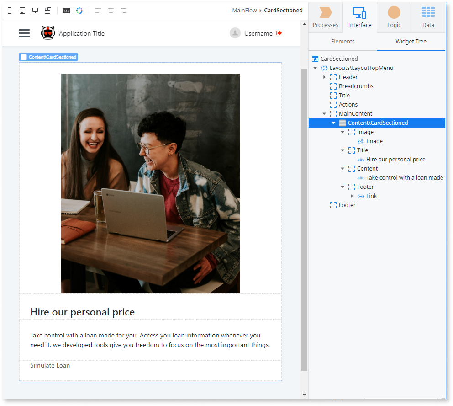Click the align left toolbar icon
Viewport: 453px width, 406px height.
point(98,11)
